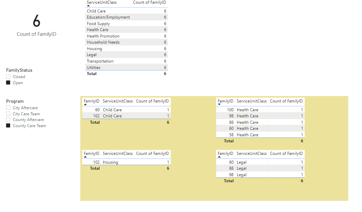
Task: Check the Closed FamilyStatus checkbox
Action: point(8,76)
